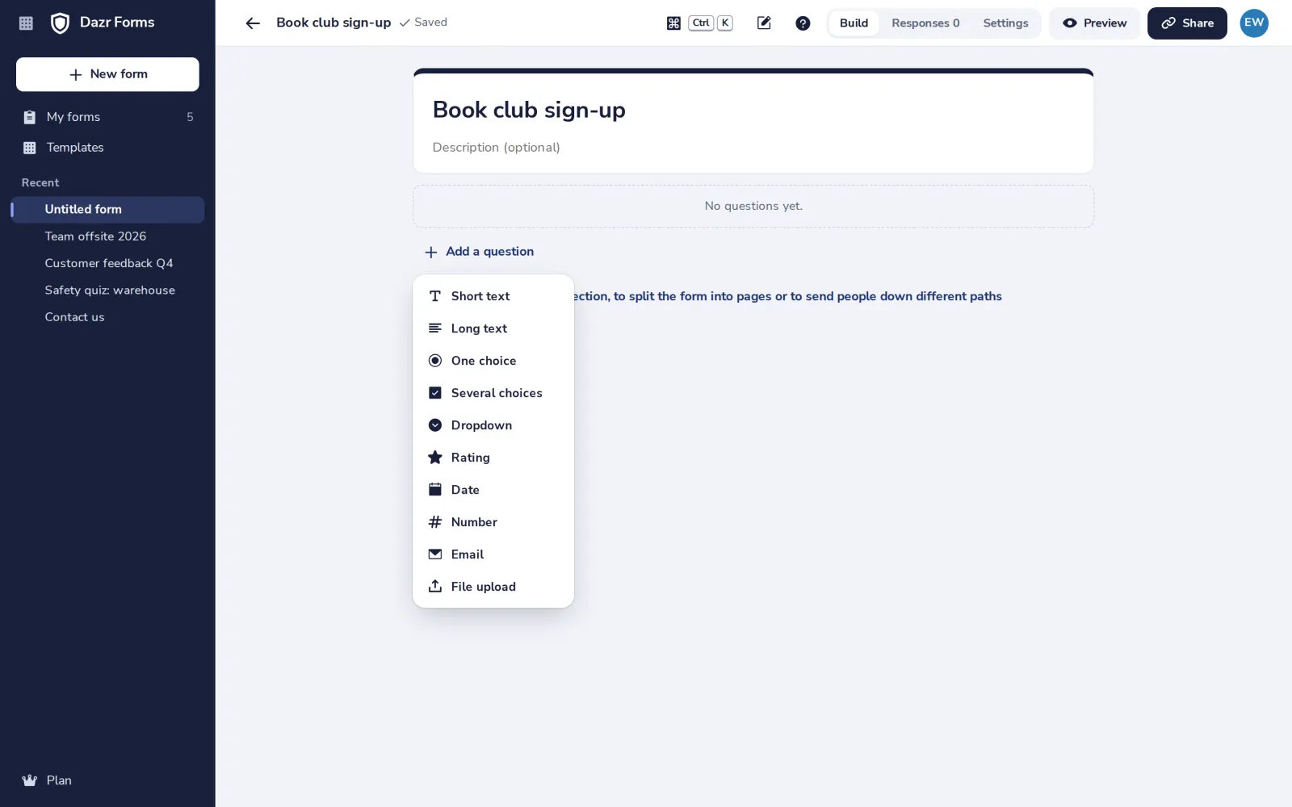The image size is (1292, 807).
Task: Open the Settings tab
Action: click(x=1005, y=23)
